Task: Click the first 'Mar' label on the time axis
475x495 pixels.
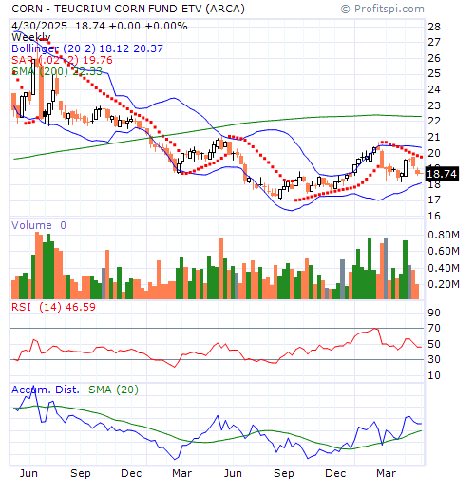Action: (x=182, y=473)
